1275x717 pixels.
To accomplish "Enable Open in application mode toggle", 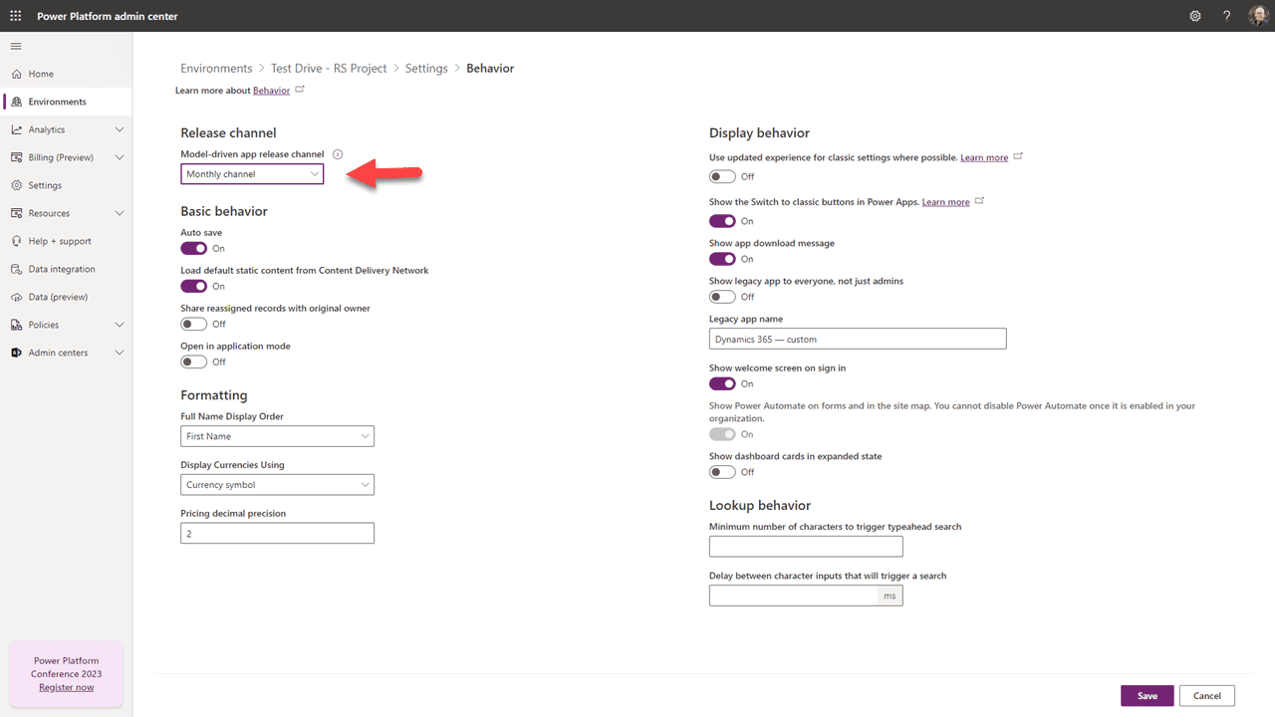I will click(194, 361).
